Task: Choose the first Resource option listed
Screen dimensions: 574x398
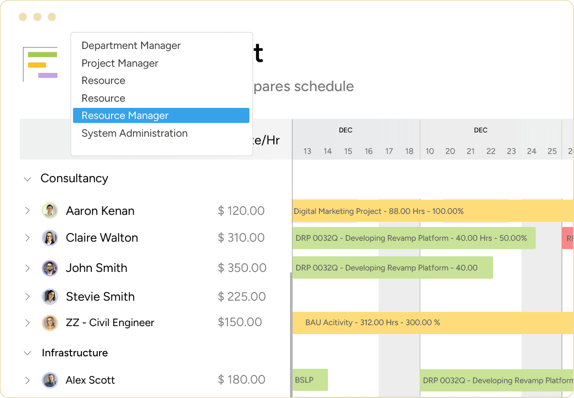Action: pyautogui.click(x=103, y=80)
